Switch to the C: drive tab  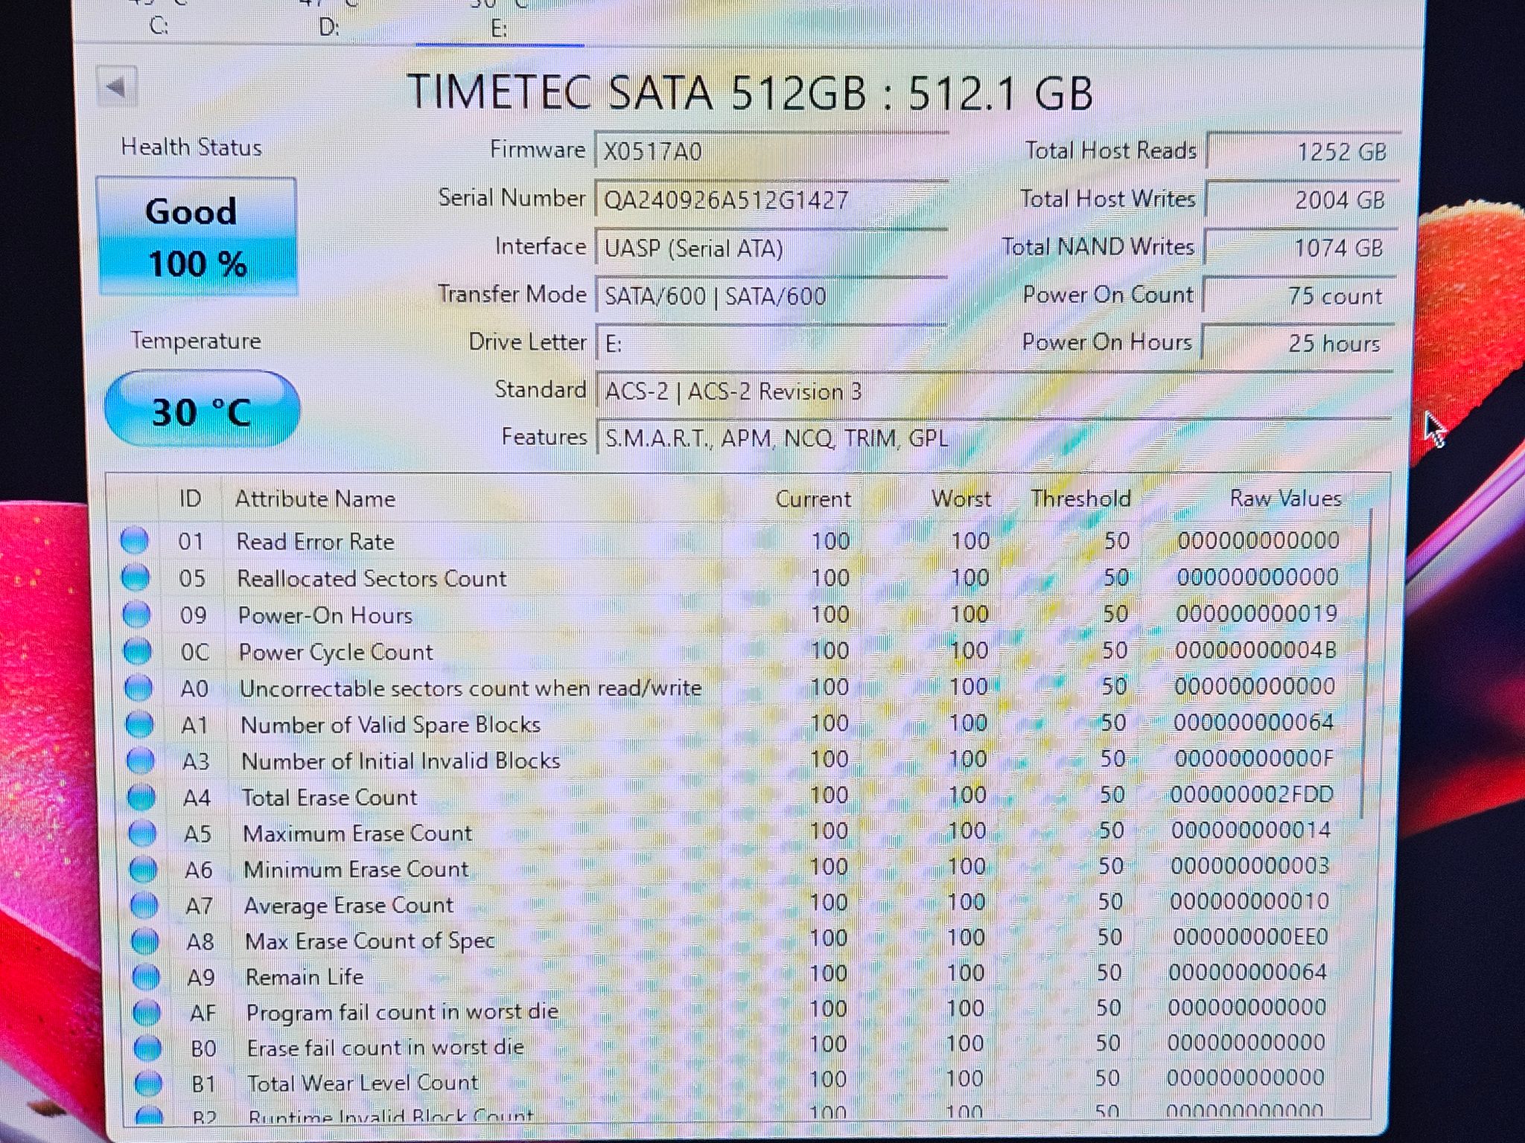pos(159,27)
